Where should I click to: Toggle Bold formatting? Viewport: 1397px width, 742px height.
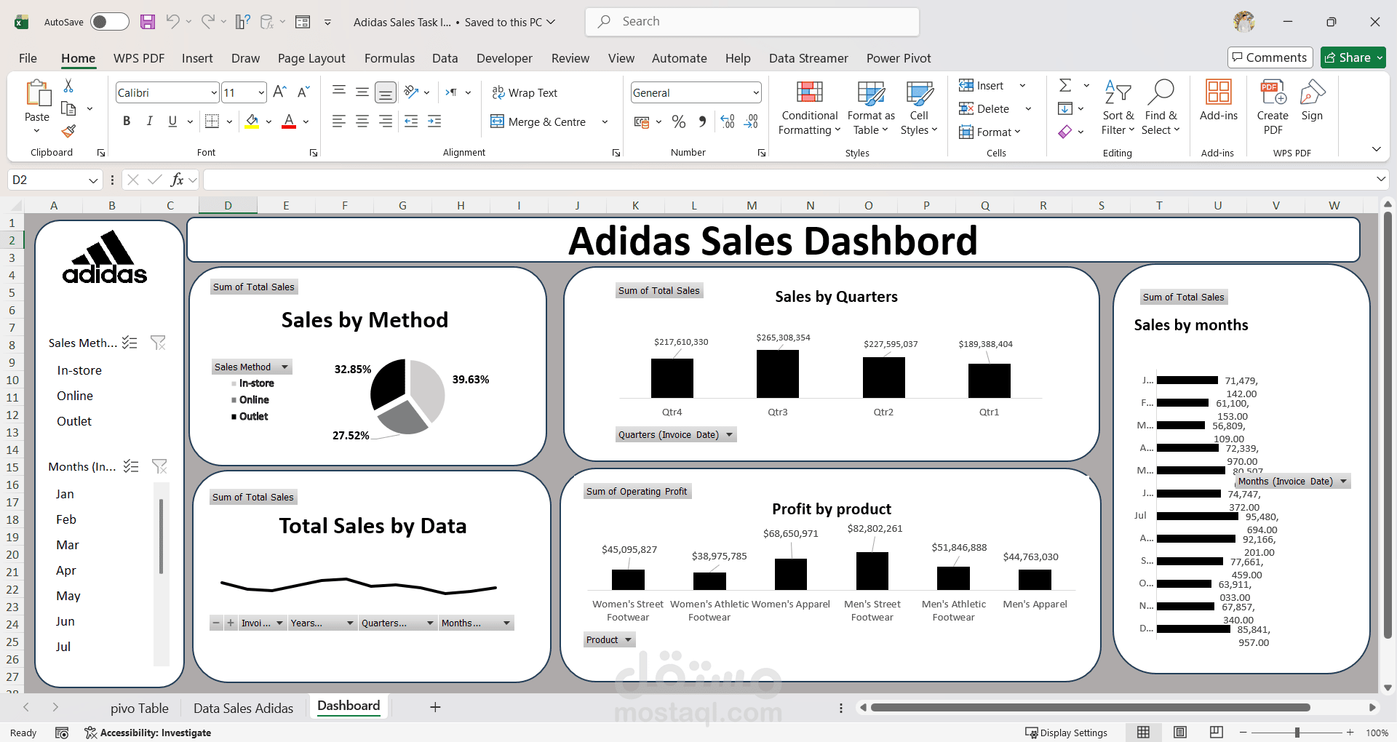pyautogui.click(x=127, y=121)
